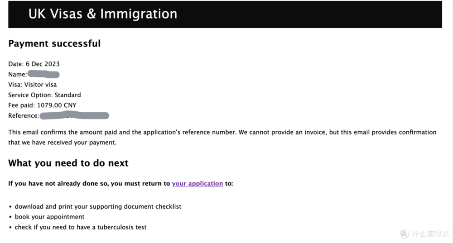453x243 pixels.
Task: Click 'Fee paid: 1079.00 CNY' text
Action: (42, 105)
